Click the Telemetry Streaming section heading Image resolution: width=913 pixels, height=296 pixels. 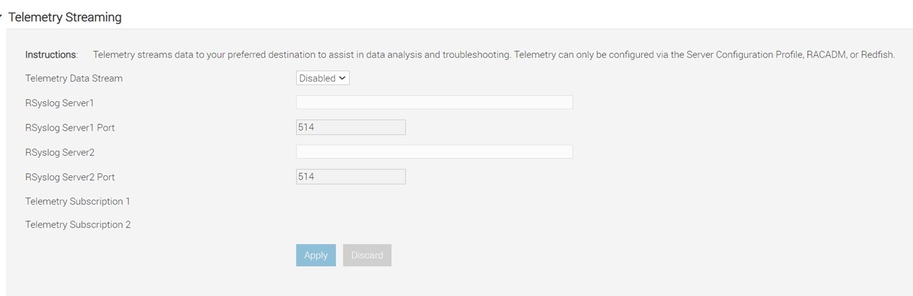coord(64,17)
